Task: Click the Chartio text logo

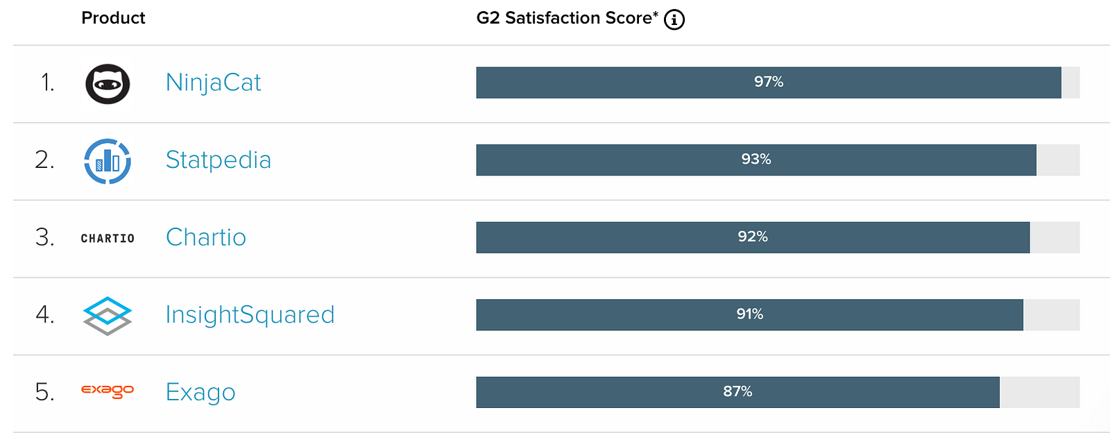Action: tap(108, 238)
